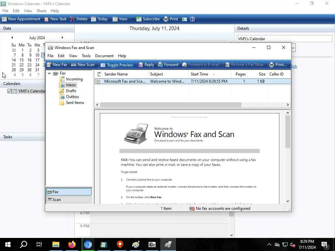
Task: Click Delete in Calendar toolbar
Action: click(79, 19)
